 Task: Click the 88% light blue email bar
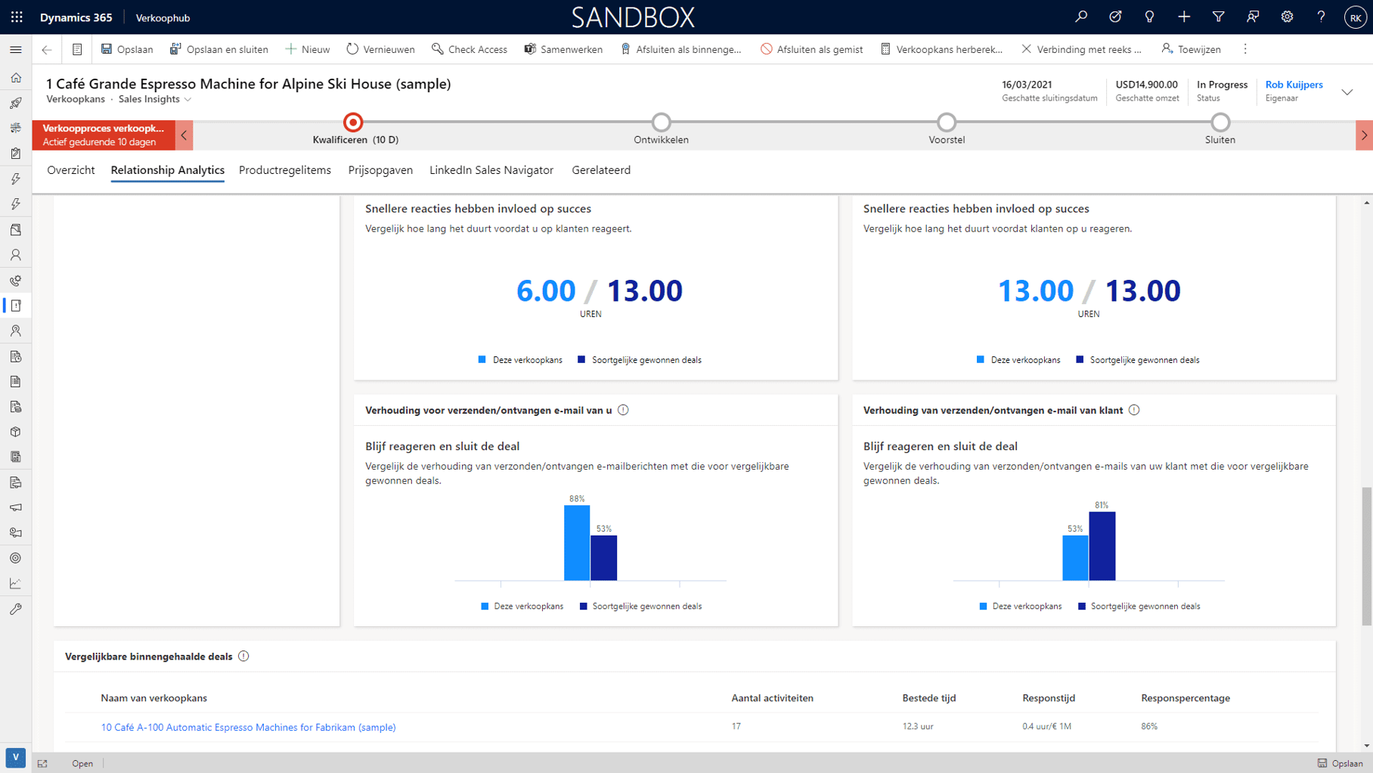click(577, 543)
